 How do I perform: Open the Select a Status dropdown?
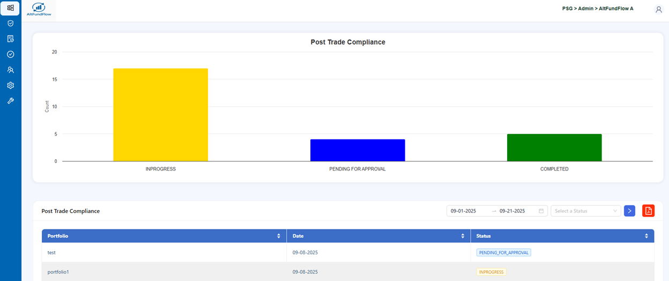click(x=585, y=211)
